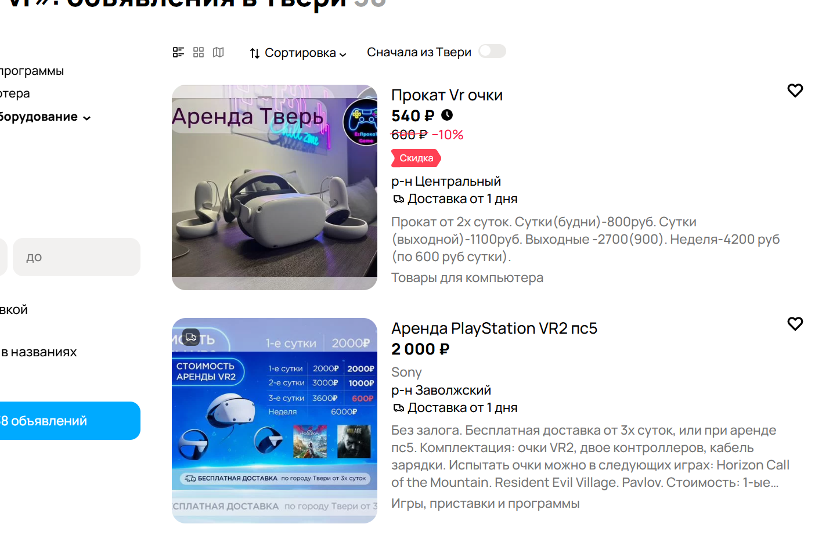This screenshot has height=542, width=822.
Task: Open the Аренда Тверь headset photo
Action: point(275,187)
